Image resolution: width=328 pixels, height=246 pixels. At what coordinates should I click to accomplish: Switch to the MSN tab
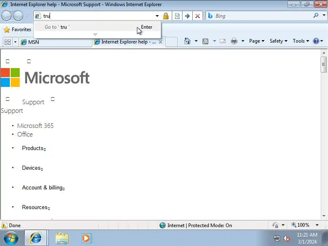tap(55, 42)
